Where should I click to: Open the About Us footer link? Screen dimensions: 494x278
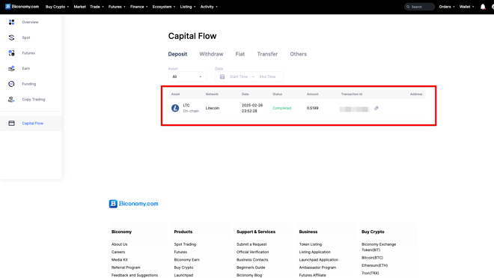(120, 244)
